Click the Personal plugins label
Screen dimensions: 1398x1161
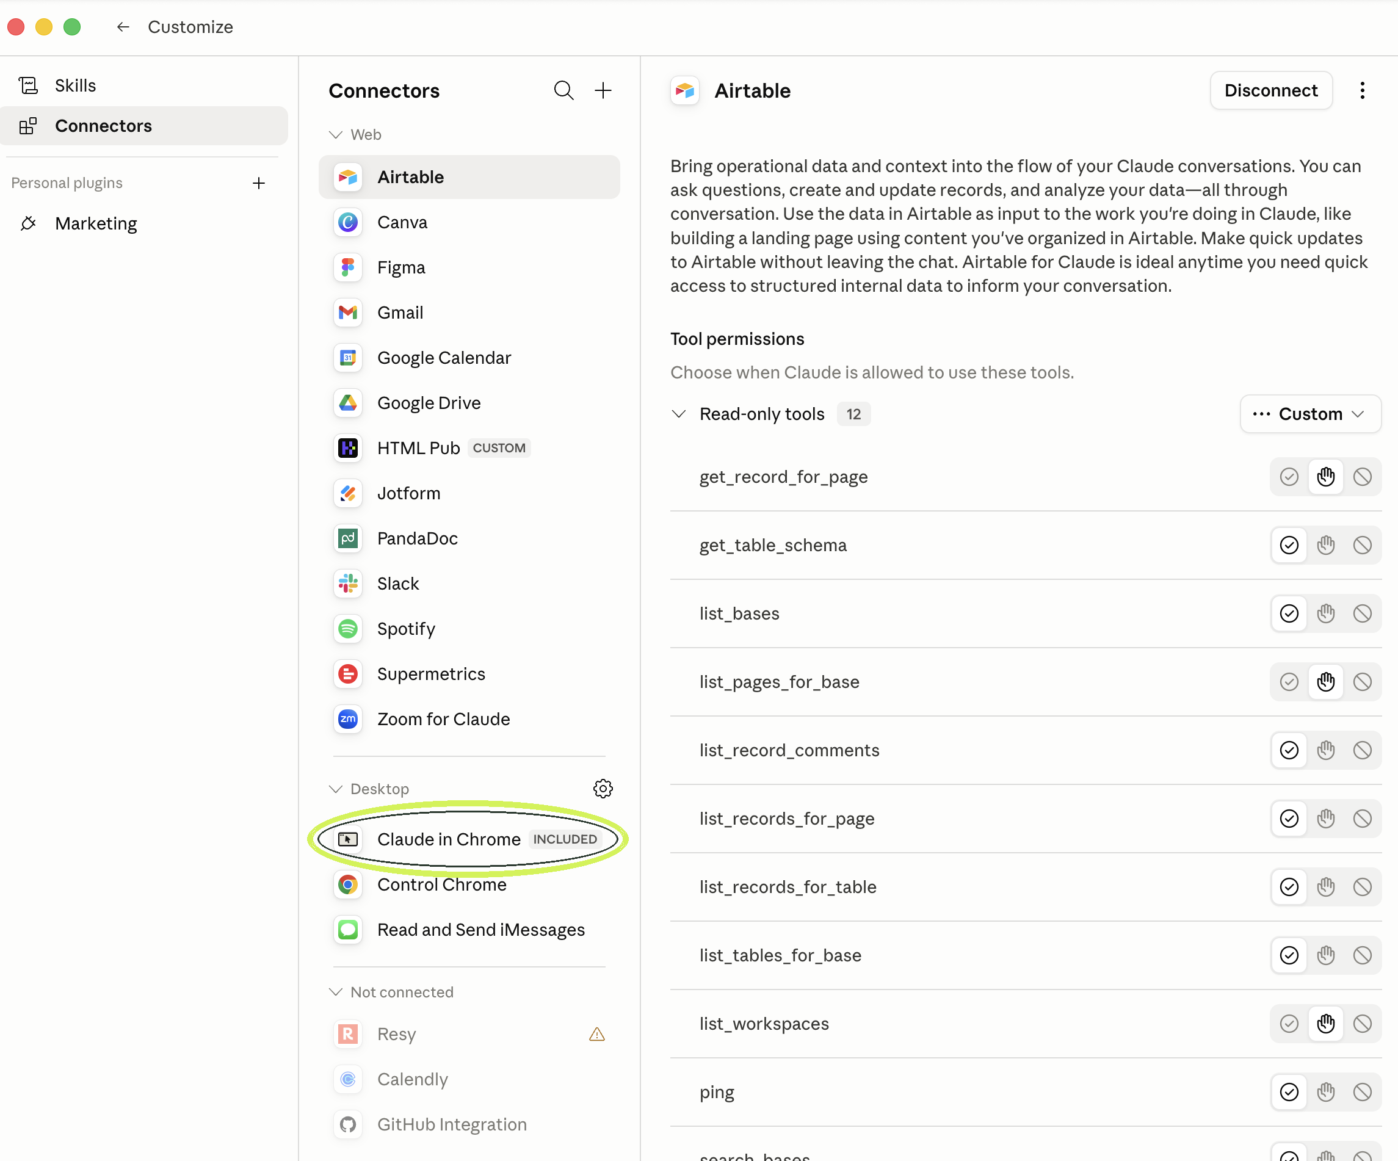coord(67,183)
